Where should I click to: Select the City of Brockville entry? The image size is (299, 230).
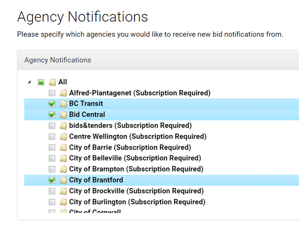136,191
